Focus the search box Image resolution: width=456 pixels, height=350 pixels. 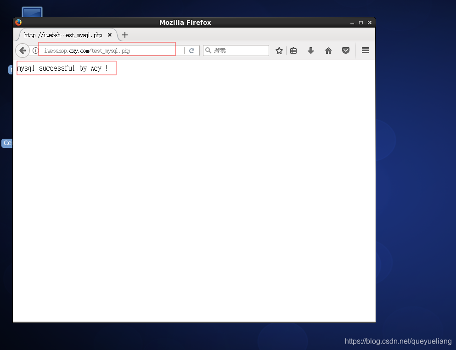[236, 51]
